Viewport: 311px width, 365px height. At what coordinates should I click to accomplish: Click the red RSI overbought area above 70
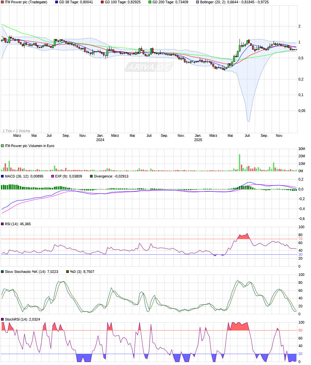coord(243,236)
